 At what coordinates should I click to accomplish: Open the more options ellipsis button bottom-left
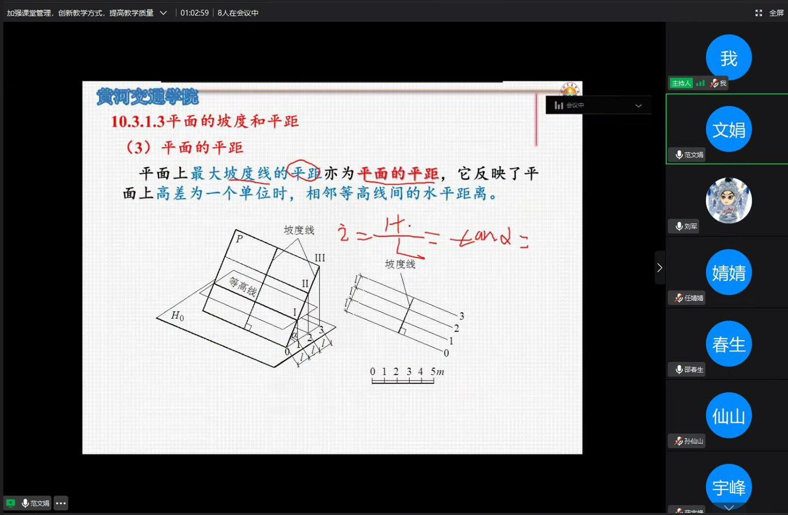tap(60, 503)
